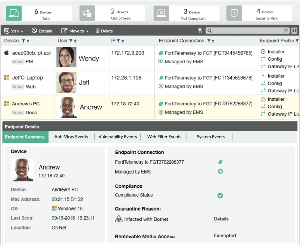Image resolution: width=300 pixels, height=245 pixels.
Task: Click the green Total Devices icon
Action: pos(14,13)
